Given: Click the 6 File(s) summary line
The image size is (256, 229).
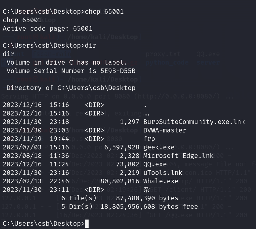Looking at the screenshot, I should [x=120, y=198].
